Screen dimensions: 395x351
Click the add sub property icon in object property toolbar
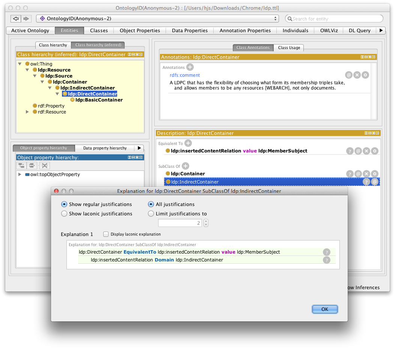pos(21,165)
